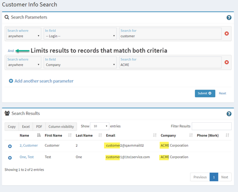The width and height of the screenshot is (238, 192).
Task: Open help for Search Parameters panel
Action: pos(229,18)
